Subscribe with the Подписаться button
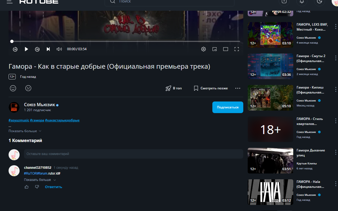The height and width of the screenshot is (211, 338). pyautogui.click(x=228, y=107)
